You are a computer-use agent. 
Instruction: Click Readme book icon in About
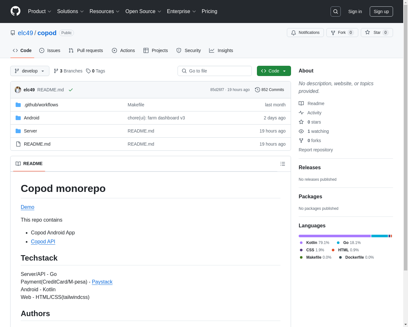301,103
